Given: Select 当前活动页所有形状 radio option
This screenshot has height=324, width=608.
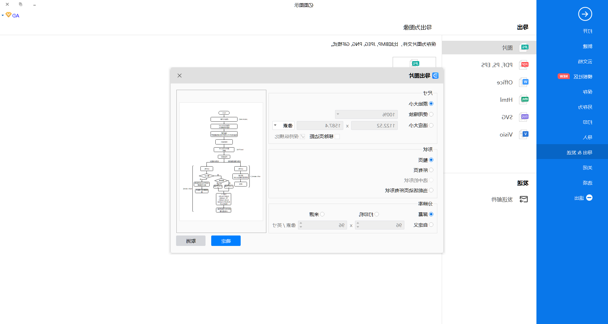Looking at the screenshot, I should click(x=431, y=190).
